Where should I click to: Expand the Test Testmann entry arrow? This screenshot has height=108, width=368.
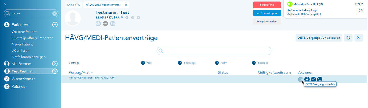[x=55, y=71]
